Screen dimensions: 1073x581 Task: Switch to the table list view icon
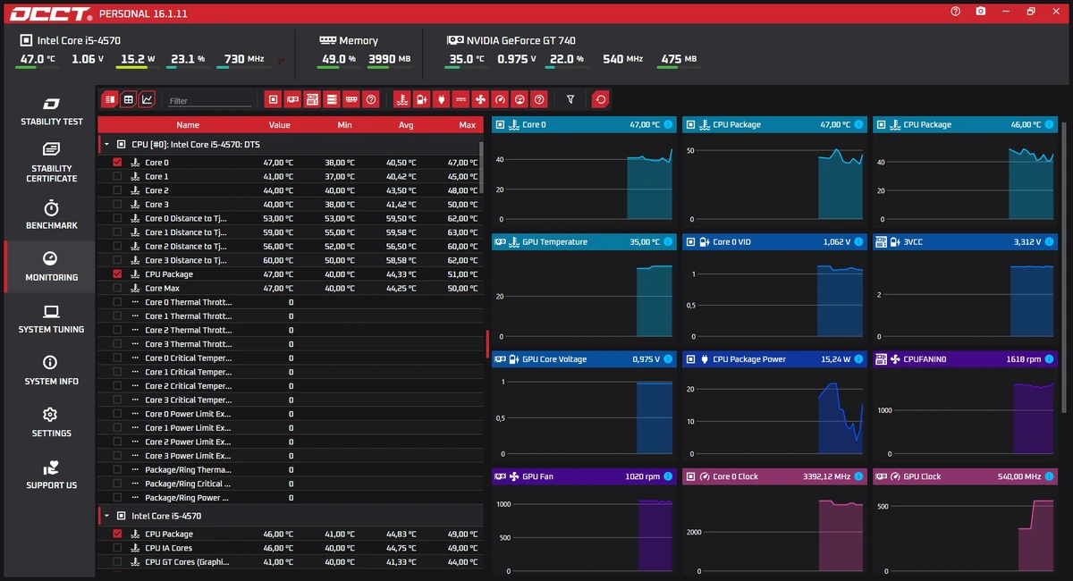tap(109, 99)
